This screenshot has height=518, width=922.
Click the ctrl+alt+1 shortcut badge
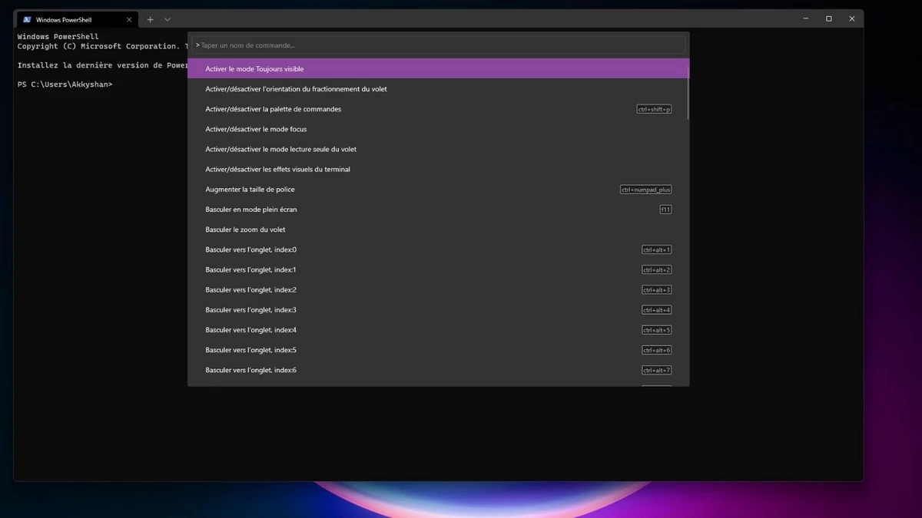click(657, 249)
